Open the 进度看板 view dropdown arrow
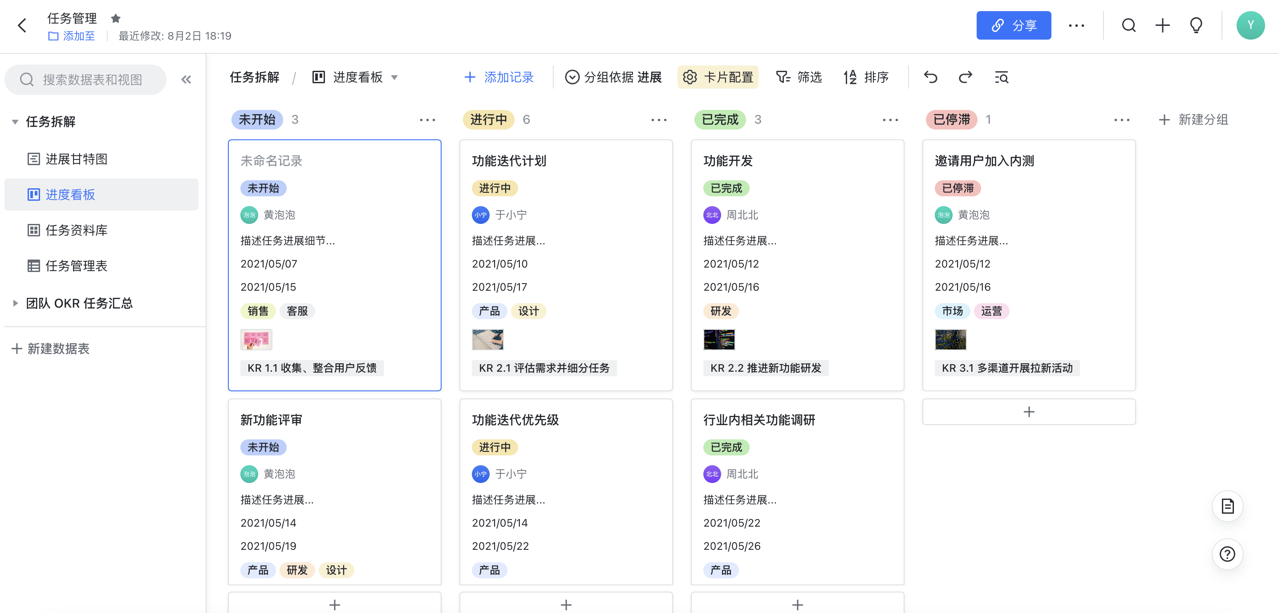 coord(394,77)
